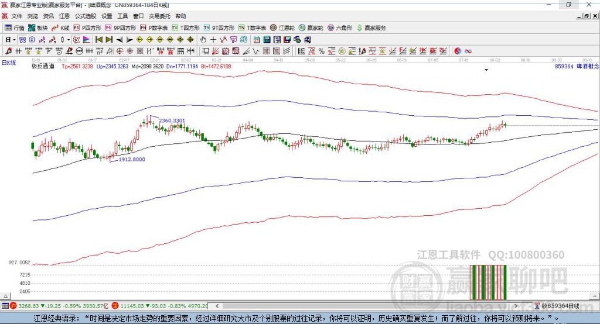Jump to last bar with the green skip-forward icon
The image size is (600, 324).
pyautogui.click(x=109, y=40)
